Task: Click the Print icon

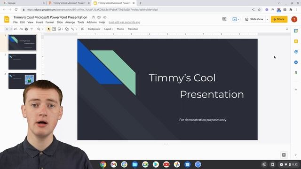Action: (26, 29)
